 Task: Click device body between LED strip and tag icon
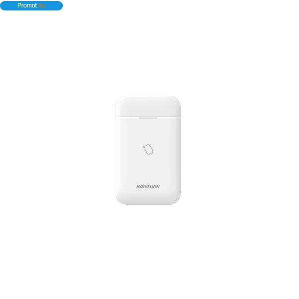pos(148,132)
